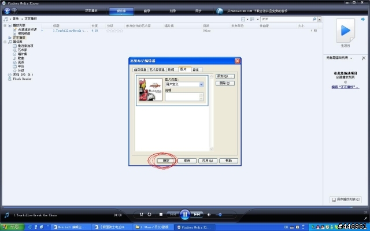
Task: Click the album art thumbnail in the dialog
Action: pyautogui.click(x=150, y=90)
